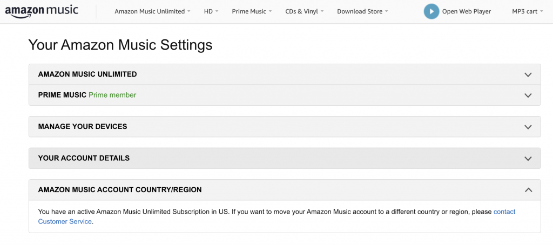Image resolution: width=553 pixels, height=245 pixels.
Task: Open the Prime Music navigation dropdown
Action: (252, 11)
